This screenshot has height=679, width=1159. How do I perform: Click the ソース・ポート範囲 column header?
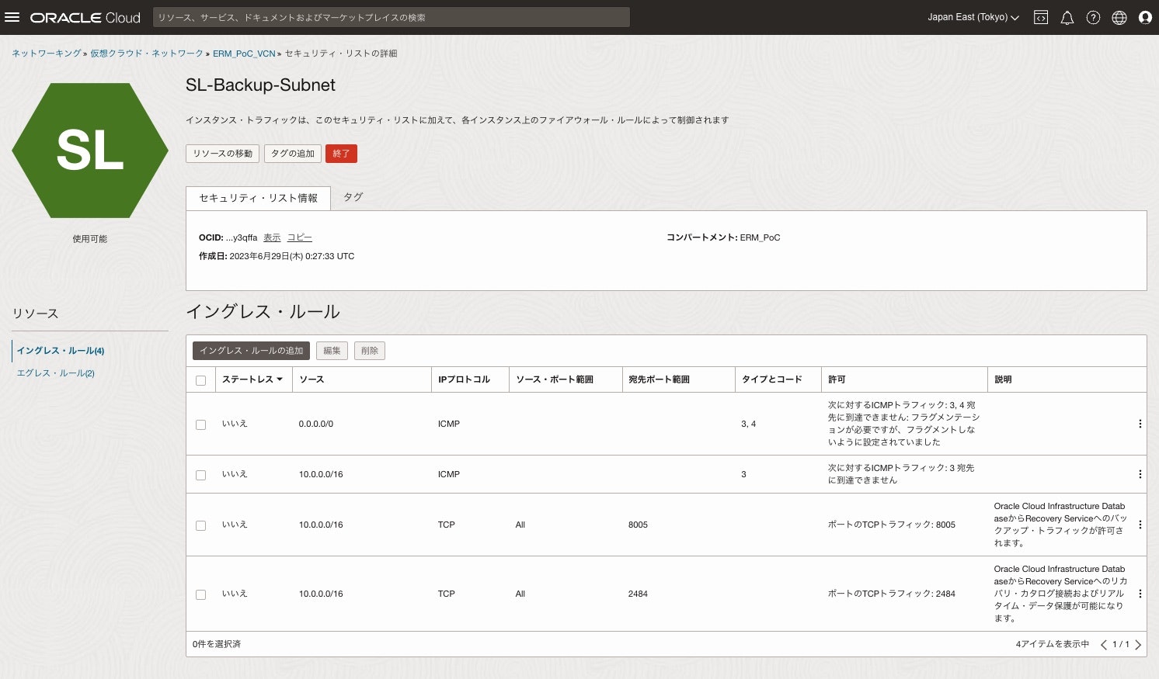click(x=555, y=379)
